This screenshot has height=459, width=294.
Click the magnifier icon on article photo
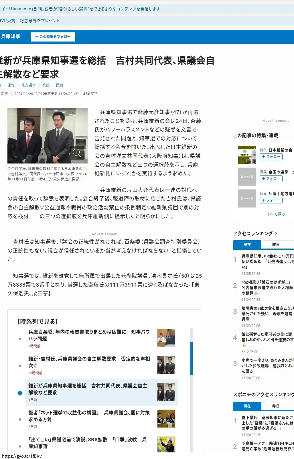click(76, 152)
